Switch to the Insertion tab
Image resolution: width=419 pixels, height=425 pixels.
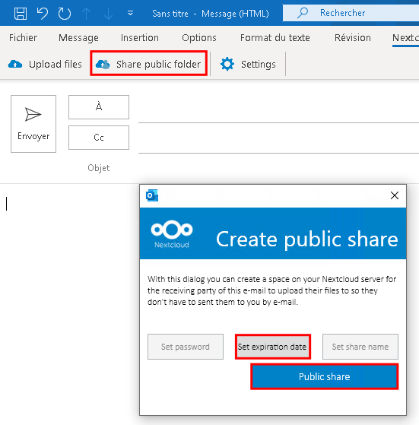tap(140, 38)
